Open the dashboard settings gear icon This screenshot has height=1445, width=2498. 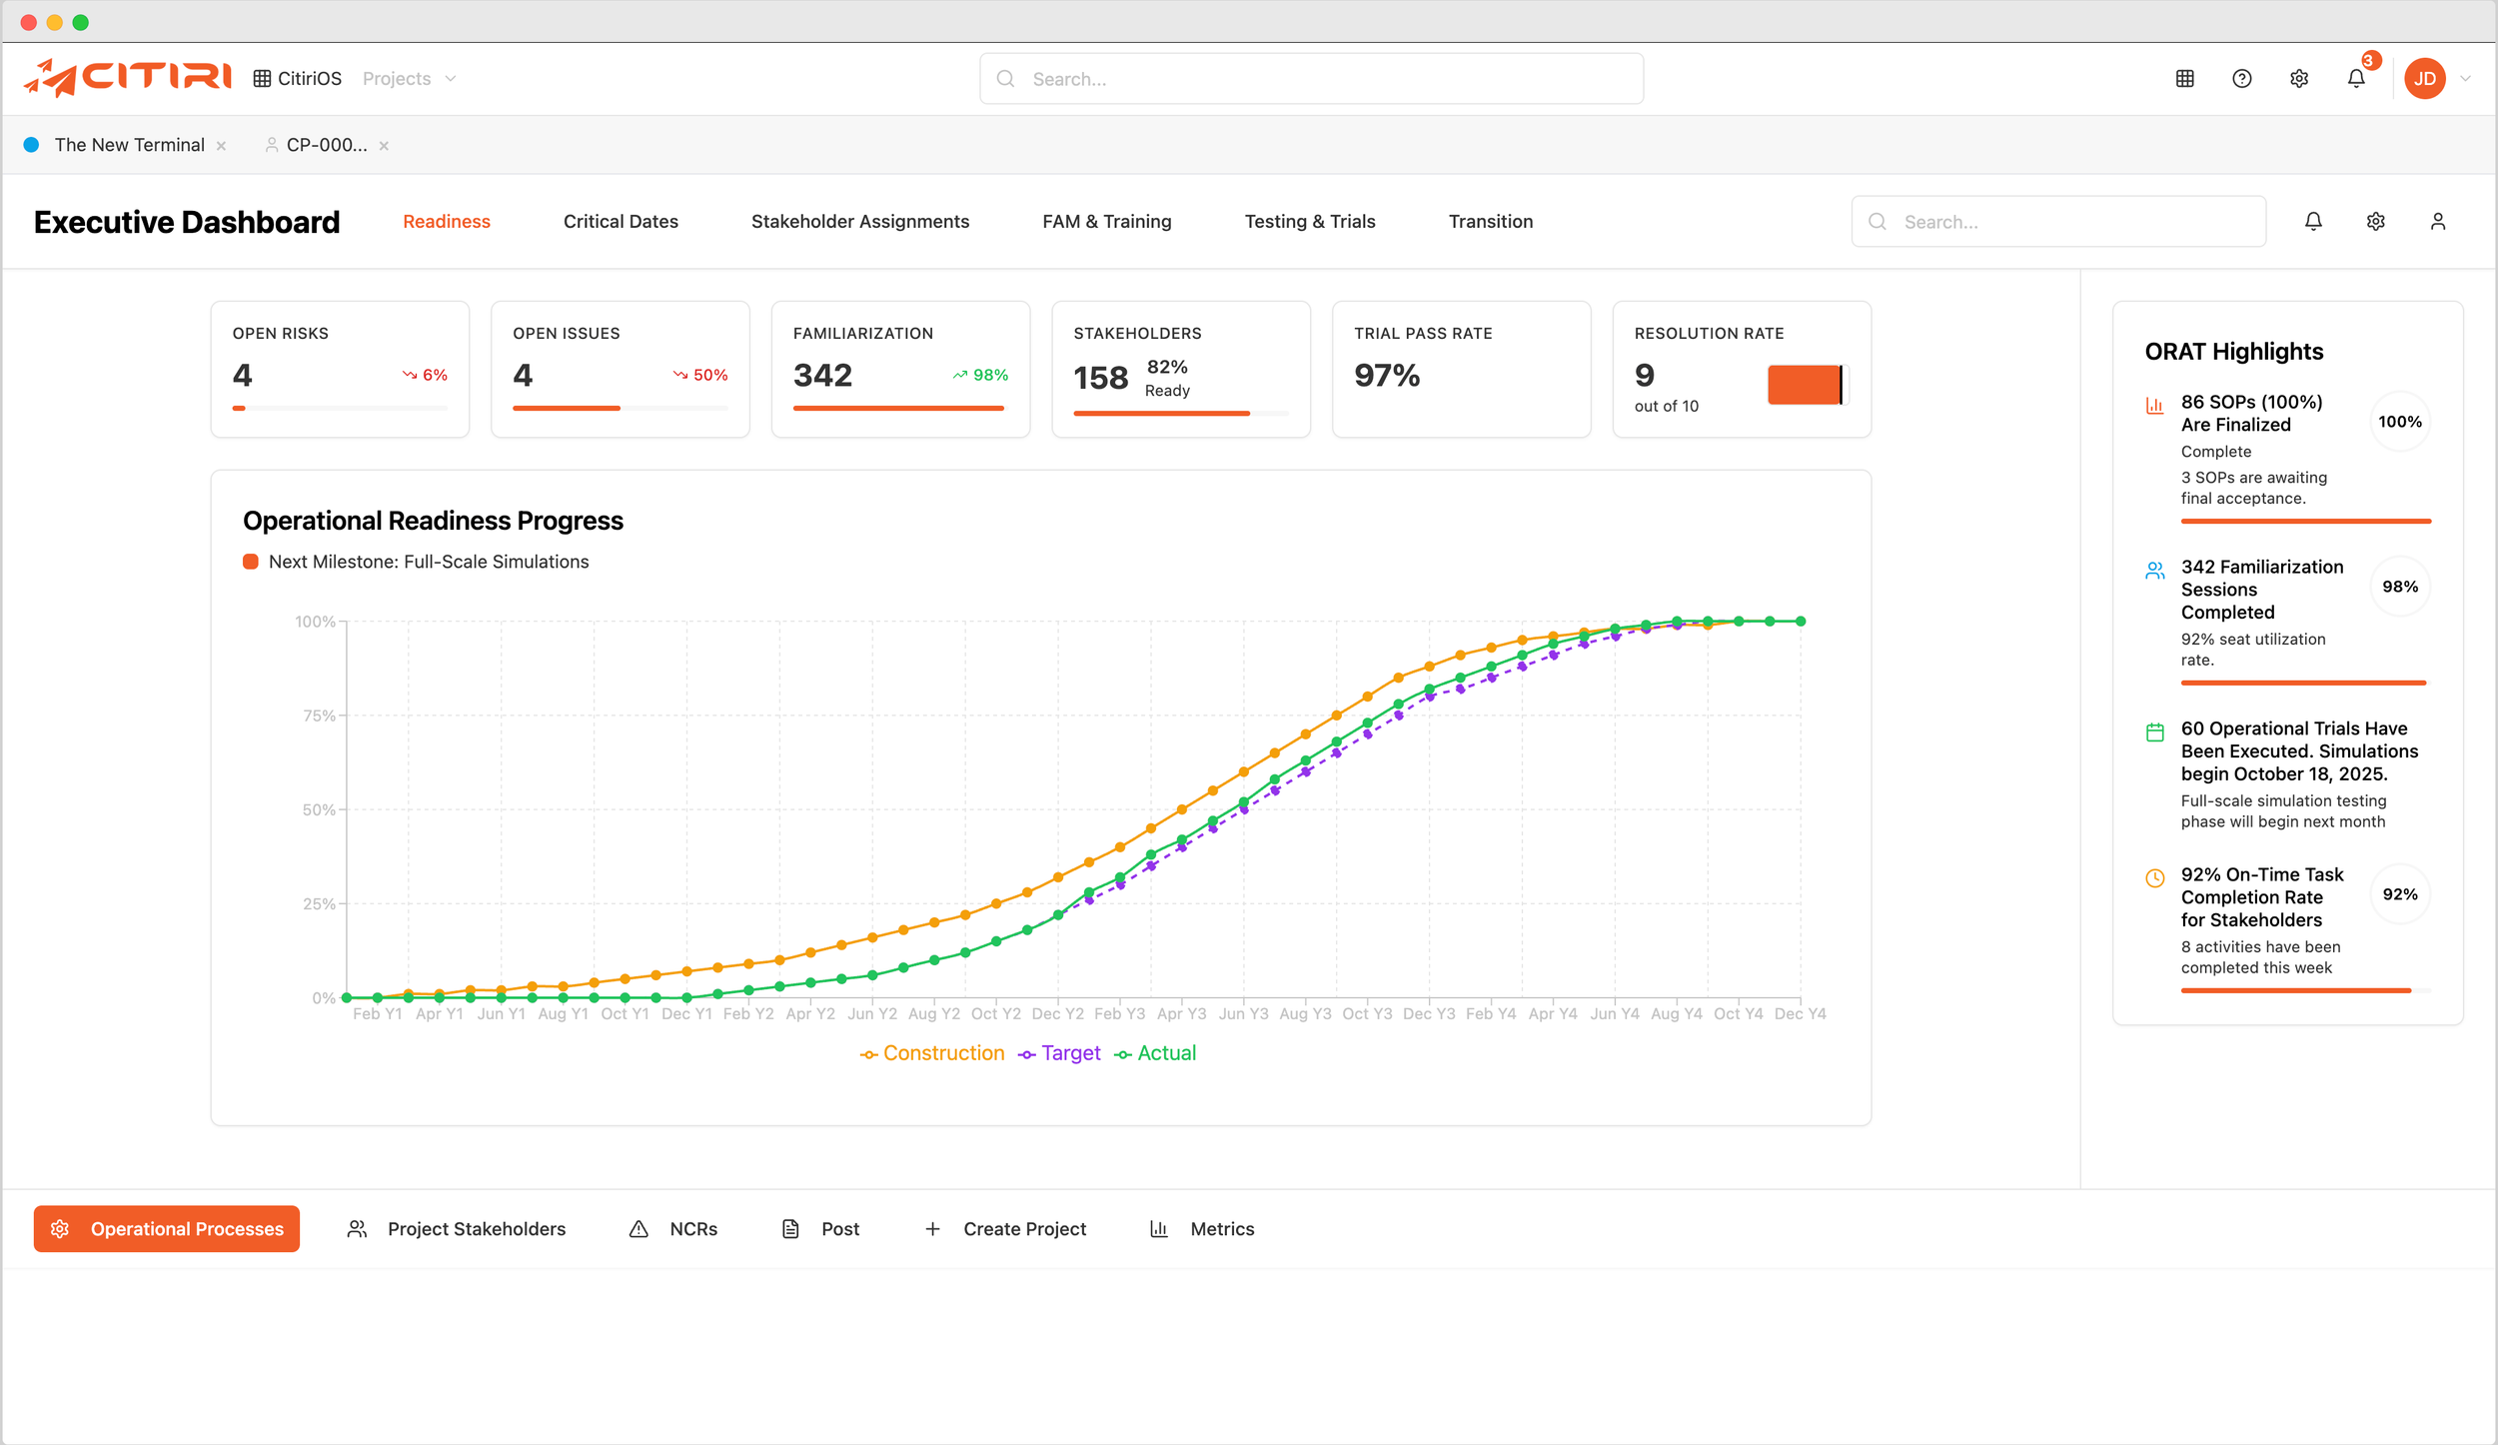click(x=2375, y=221)
